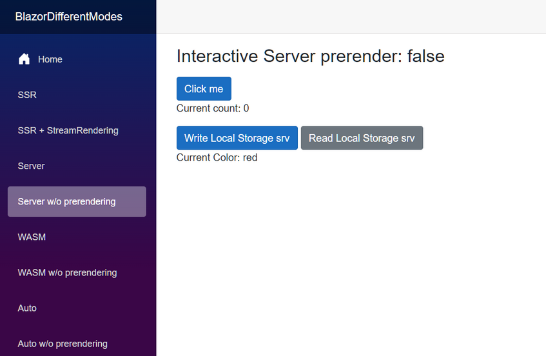546x356 pixels.
Task: Open the Home navigation link text
Action: 50,59
